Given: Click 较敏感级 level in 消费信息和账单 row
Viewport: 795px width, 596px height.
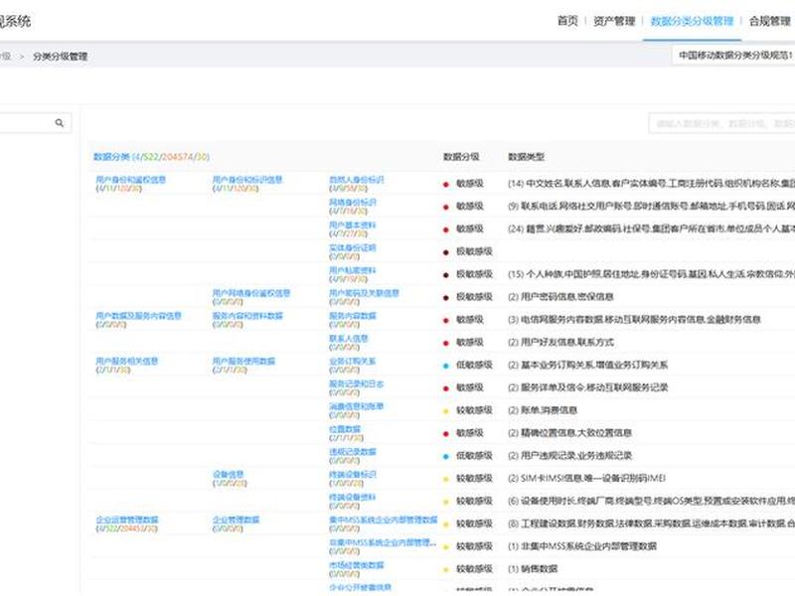Looking at the screenshot, I should coord(474,410).
